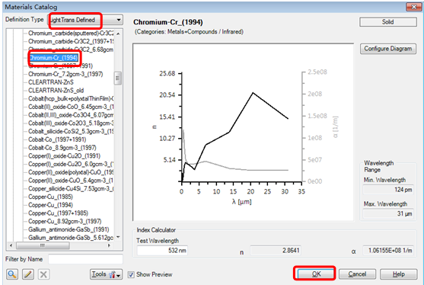Click the magnifier search icon

point(12,274)
